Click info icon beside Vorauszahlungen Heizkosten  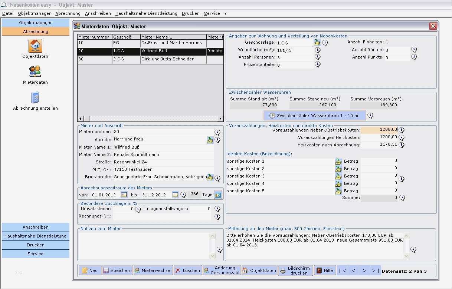401,137
